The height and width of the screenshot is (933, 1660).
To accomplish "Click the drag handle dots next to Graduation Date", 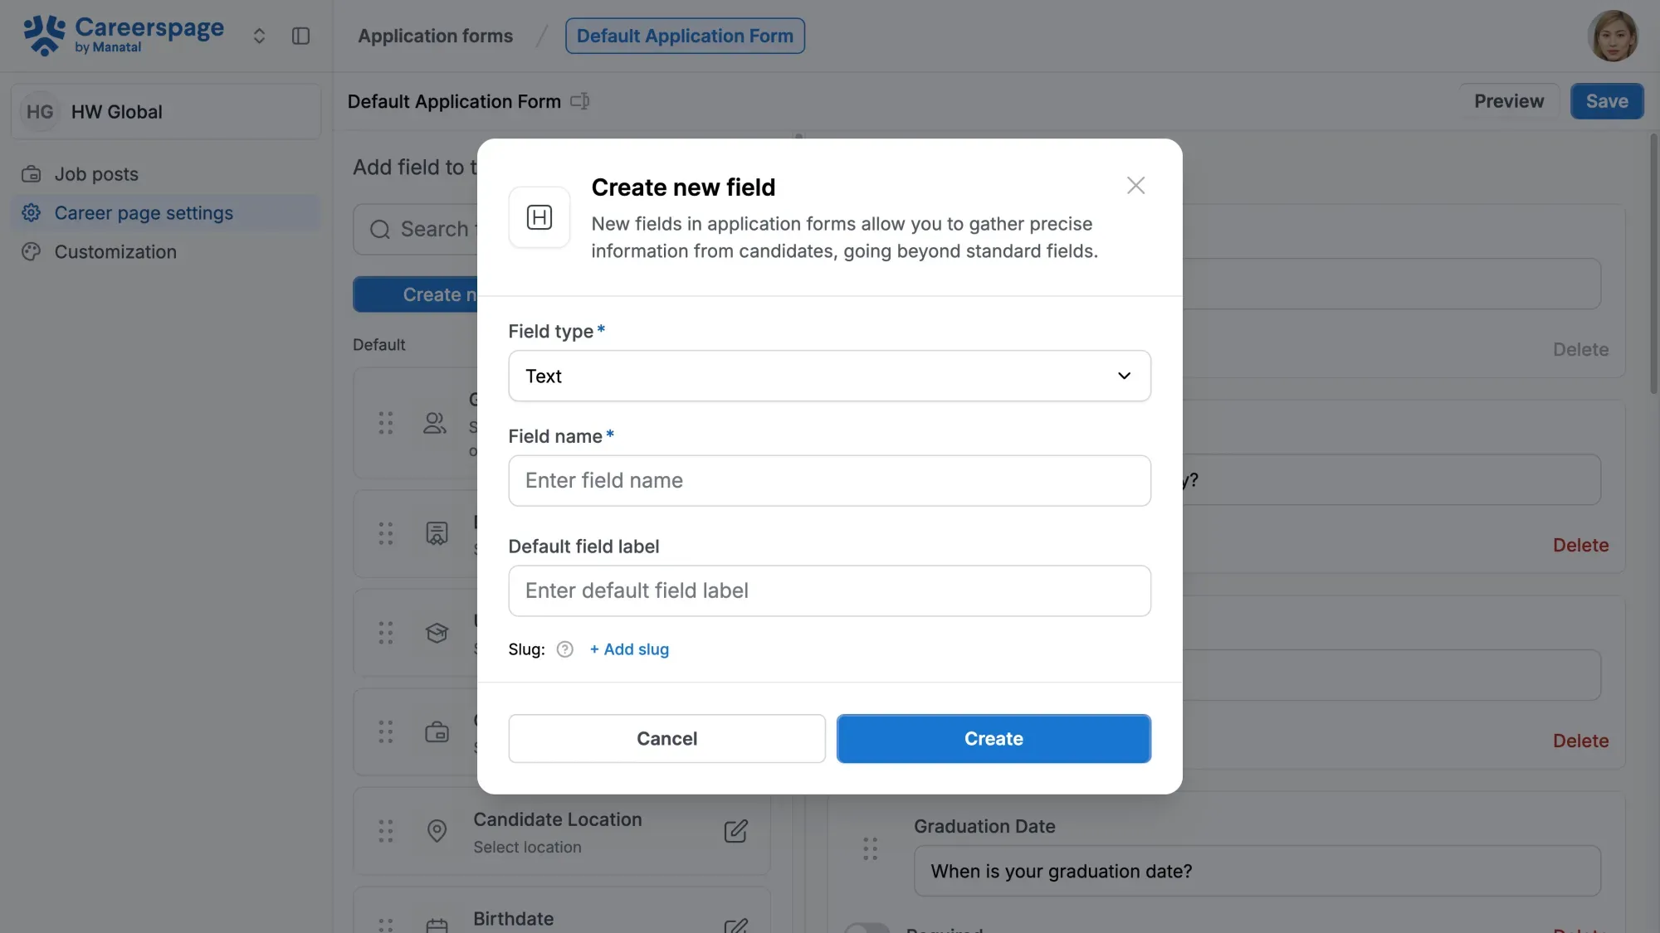I will click(871, 848).
